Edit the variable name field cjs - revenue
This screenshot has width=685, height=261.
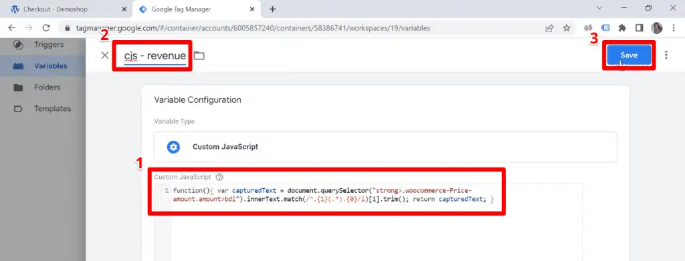pyautogui.click(x=155, y=56)
